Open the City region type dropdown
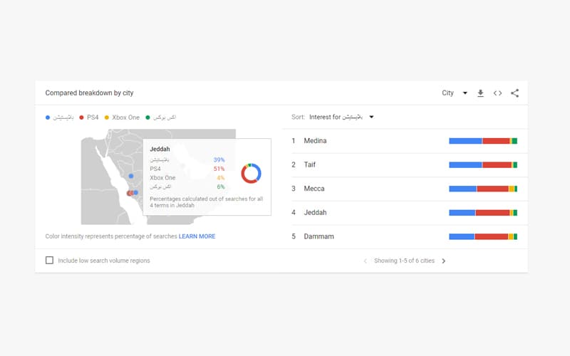This screenshot has width=570, height=356. click(x=454, y=93)
